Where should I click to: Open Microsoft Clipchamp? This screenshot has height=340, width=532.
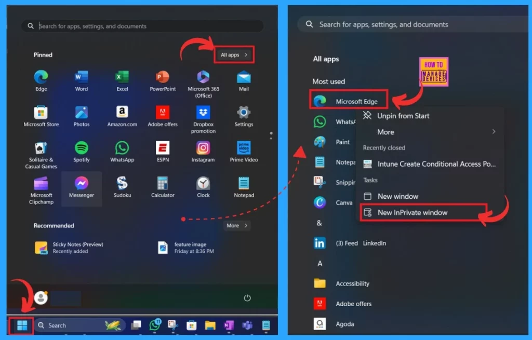point(41,190)
